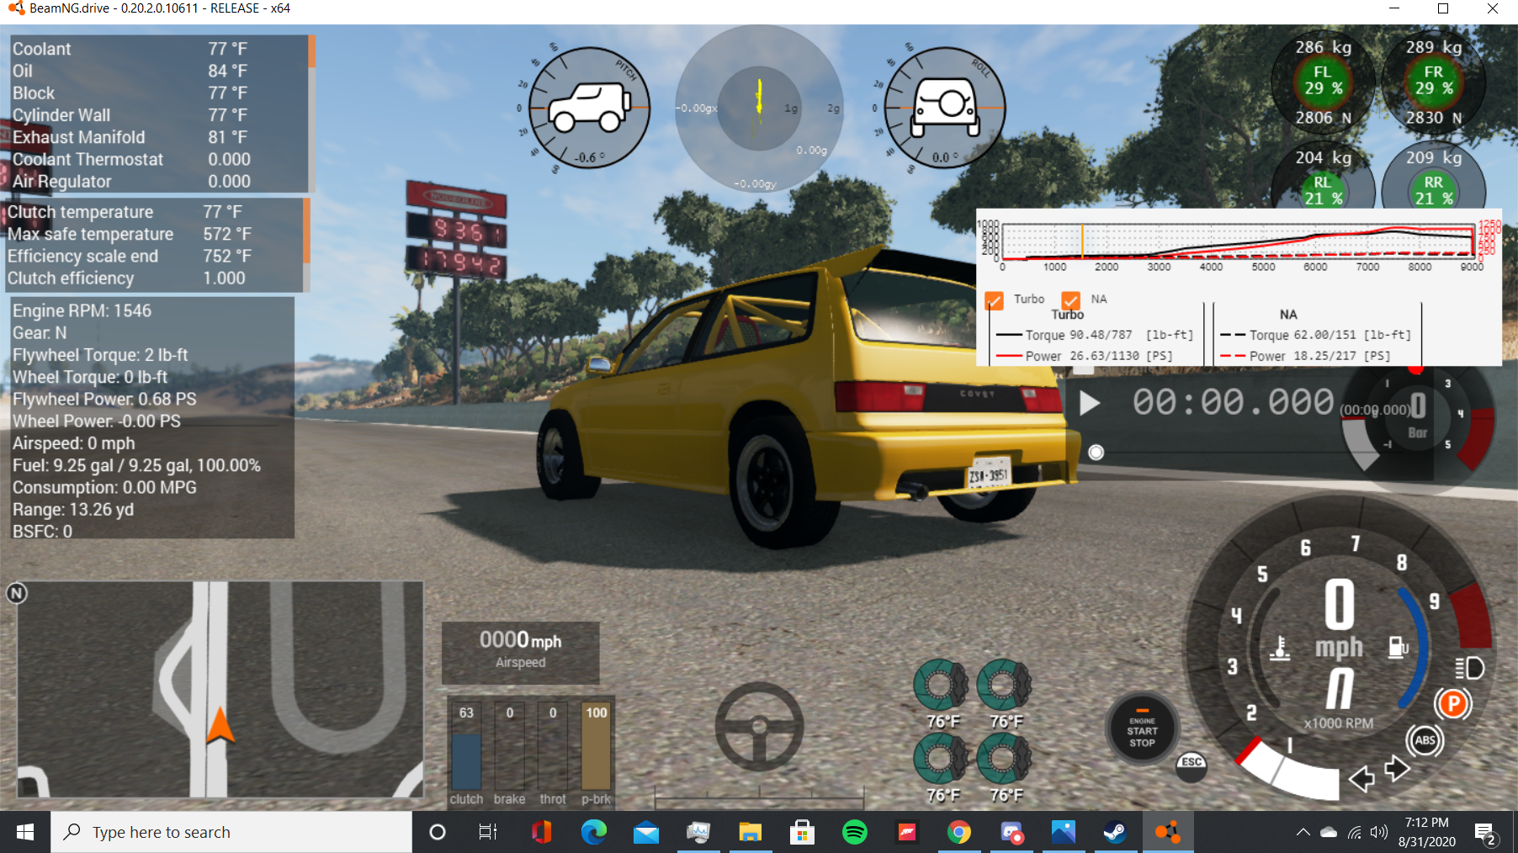Open Spotify from the taskbar

[x=854, y=832]
